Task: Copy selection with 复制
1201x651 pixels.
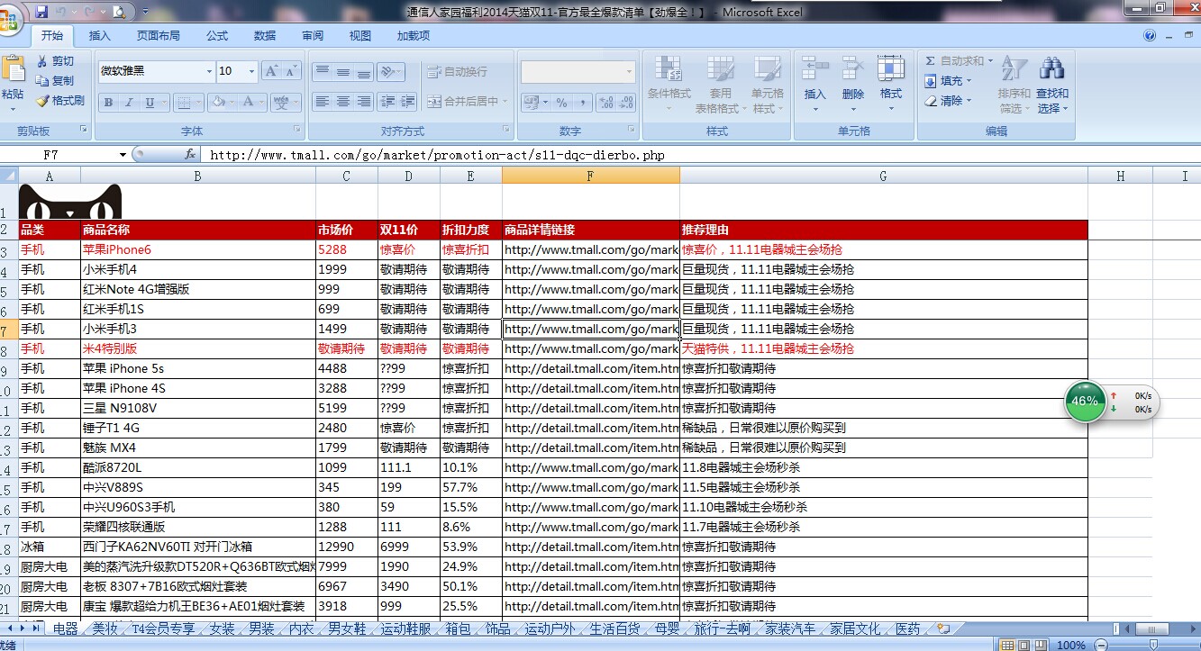Action: pos(56,81)
